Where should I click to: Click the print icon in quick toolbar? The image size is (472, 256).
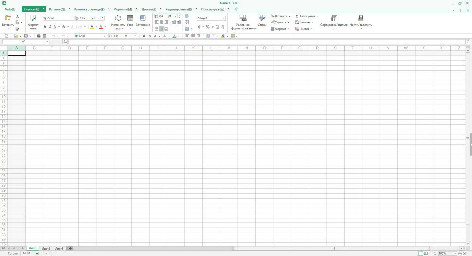point(39,36)
